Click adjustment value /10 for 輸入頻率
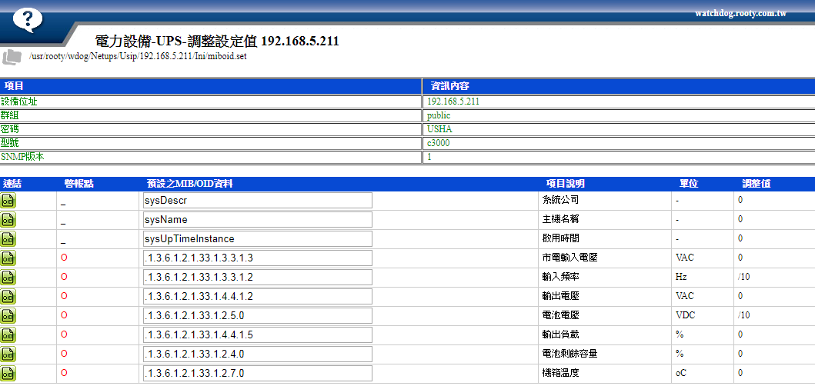Image resolution: width=815 pixels, height=386 pixels. [743, 277]
